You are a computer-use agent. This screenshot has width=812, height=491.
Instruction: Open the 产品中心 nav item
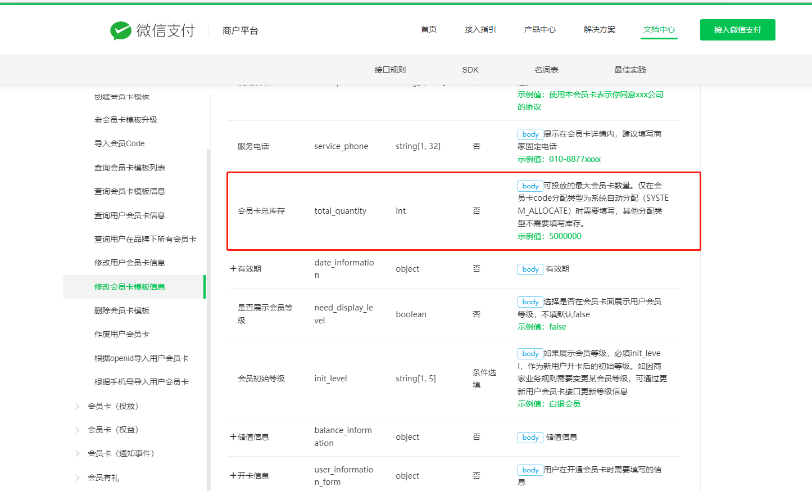point(540,29)
